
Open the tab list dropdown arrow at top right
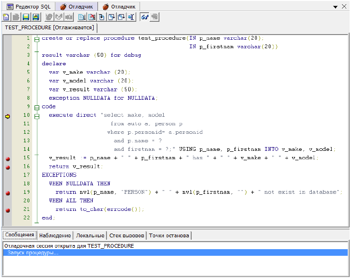point(336,7)
